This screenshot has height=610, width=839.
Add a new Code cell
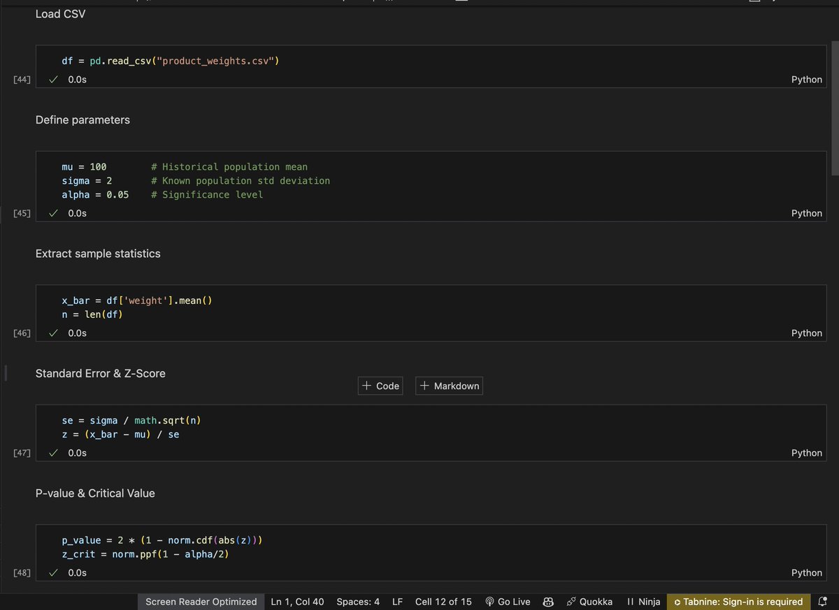tap(380, 386)
